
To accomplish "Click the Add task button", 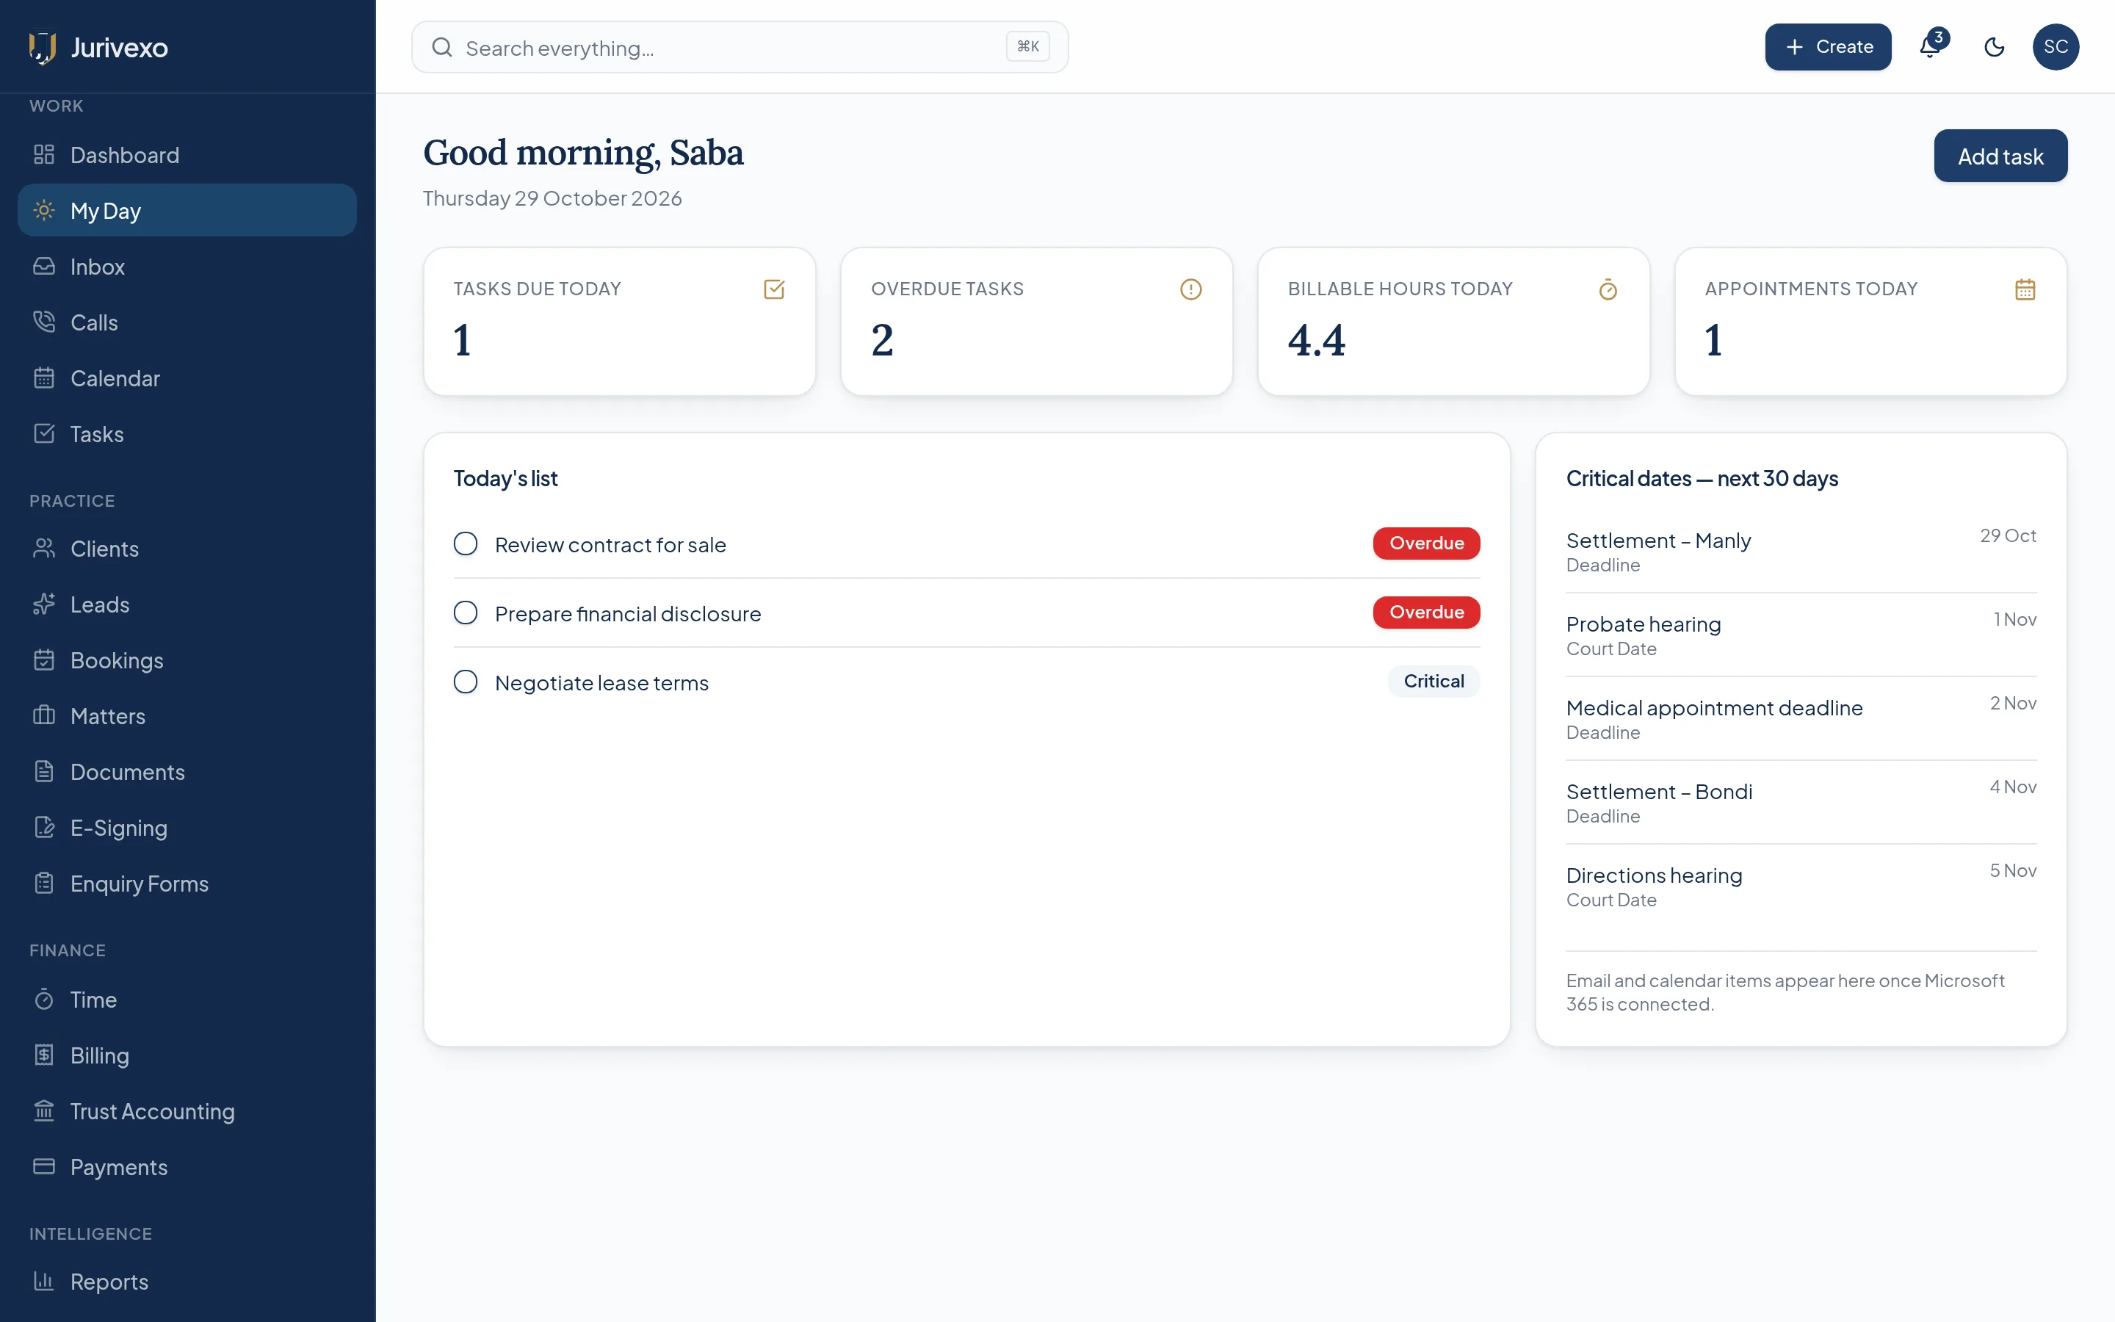I will coord(2000,156).
